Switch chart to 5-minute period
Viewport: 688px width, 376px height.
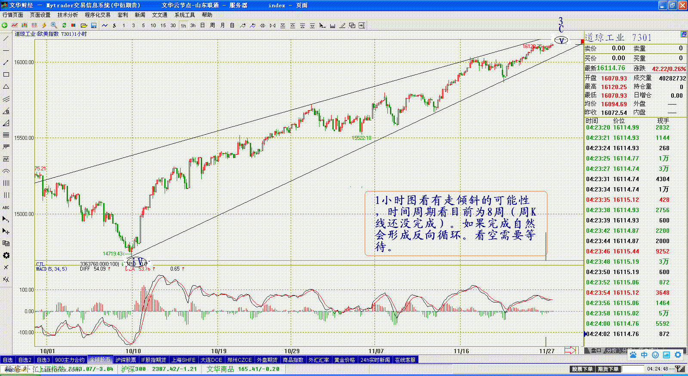(x=143, y=25)
